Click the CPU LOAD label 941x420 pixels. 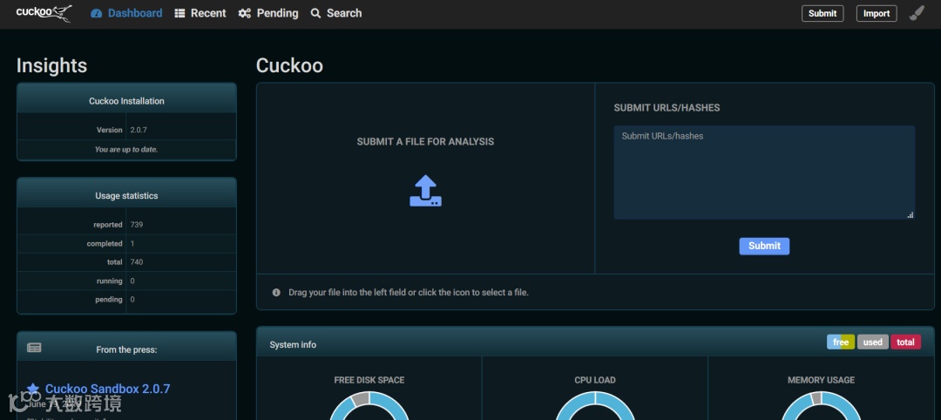[595, 380]
